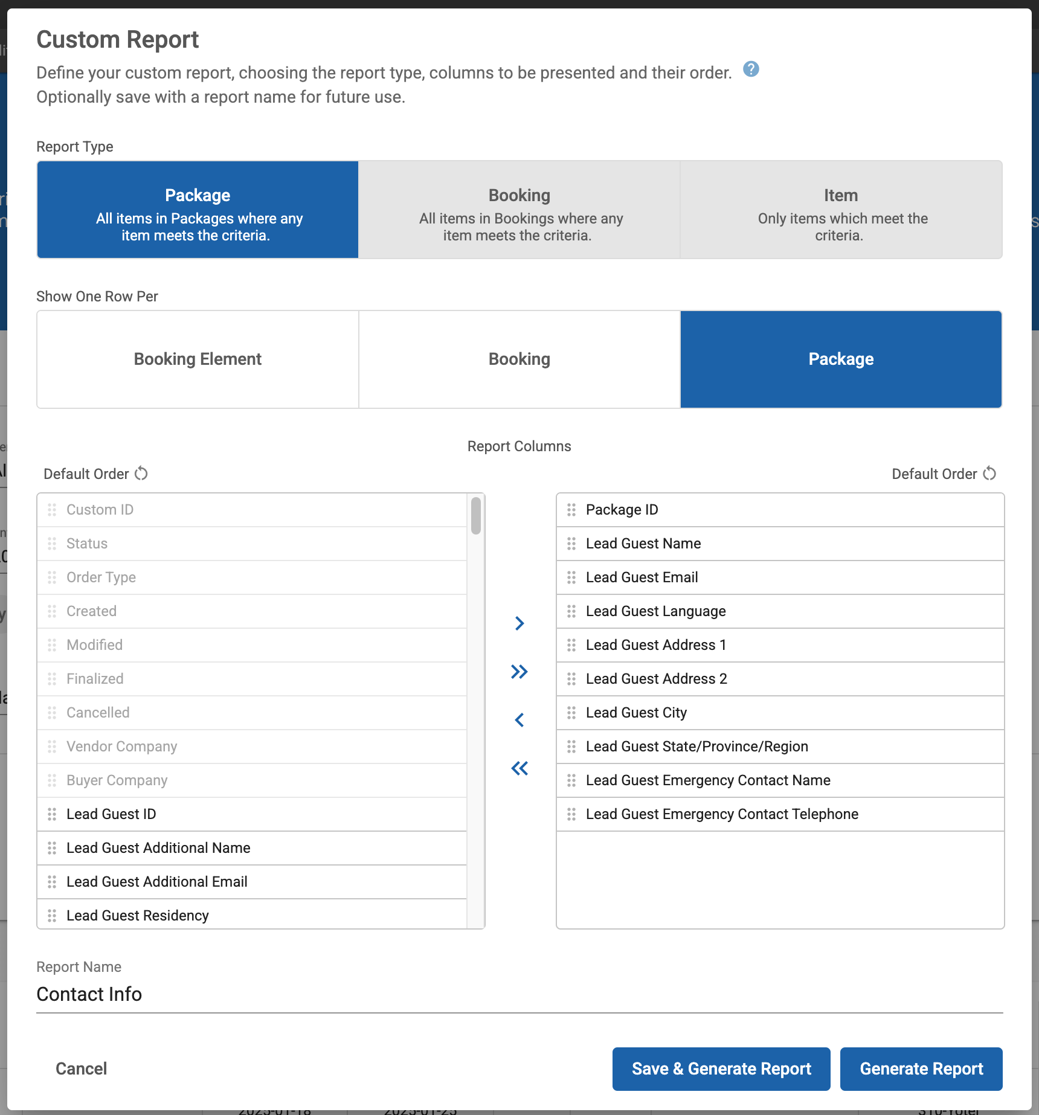Image resolution: width=1039 pixels, height=1115 pixels.
Task: Select the Booking report type
Action: pos(519,210)
